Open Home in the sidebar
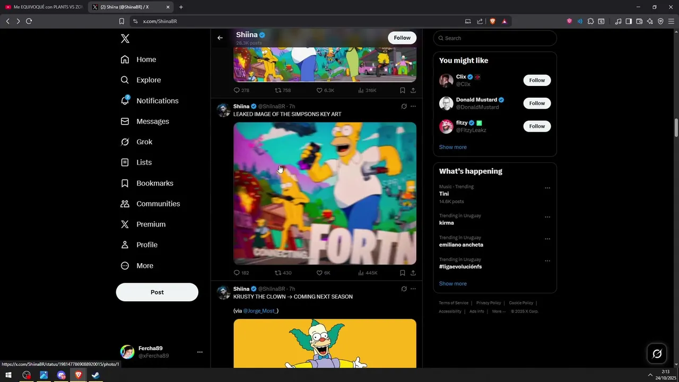Screen dimensions: 679x382 click(138, 59)
